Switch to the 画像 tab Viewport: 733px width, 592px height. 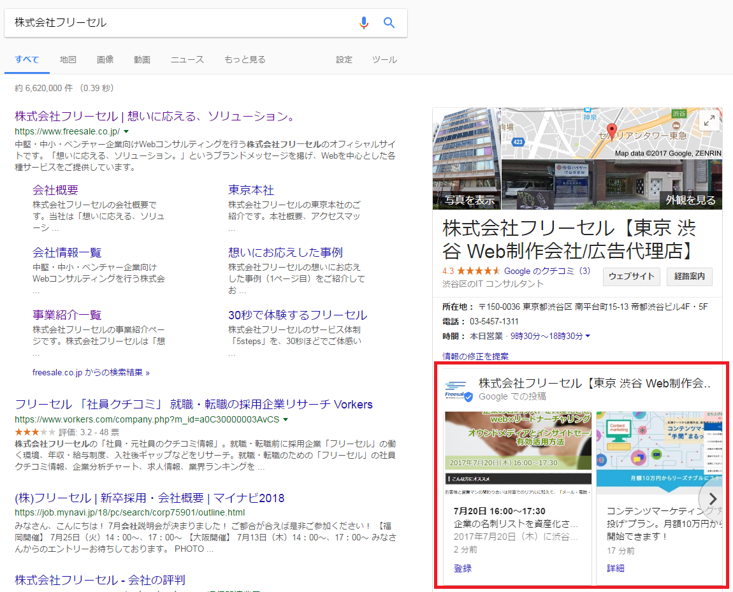105,60
